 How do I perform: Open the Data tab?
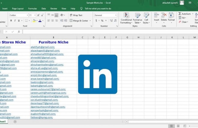pyautogui.click(x=43, y=9)
